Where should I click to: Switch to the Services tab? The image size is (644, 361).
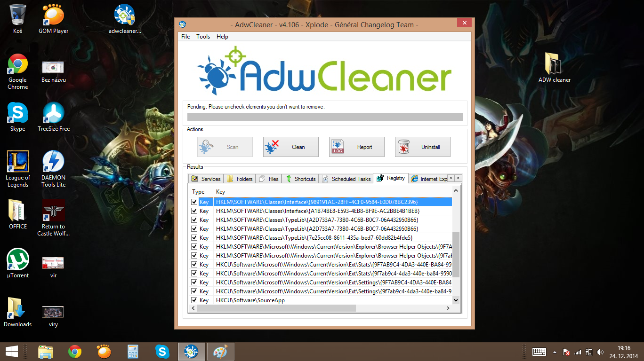(206, 179)
